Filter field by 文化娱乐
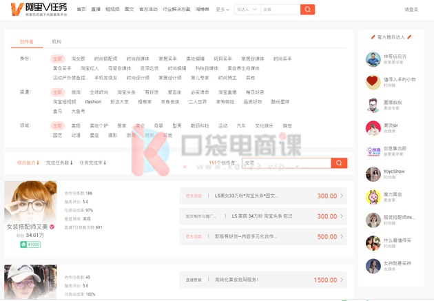Viewport: 434px width, 301px height. (x=264, y=125)
